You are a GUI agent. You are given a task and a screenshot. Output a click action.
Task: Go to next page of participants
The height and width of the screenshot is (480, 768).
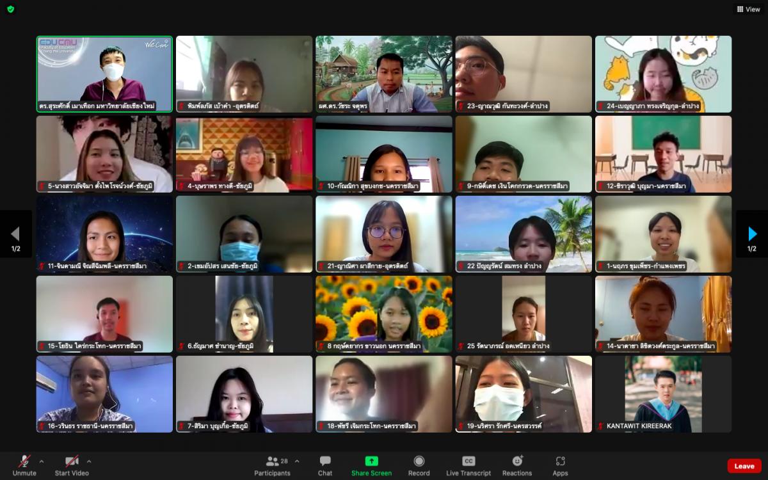point(752,234)
